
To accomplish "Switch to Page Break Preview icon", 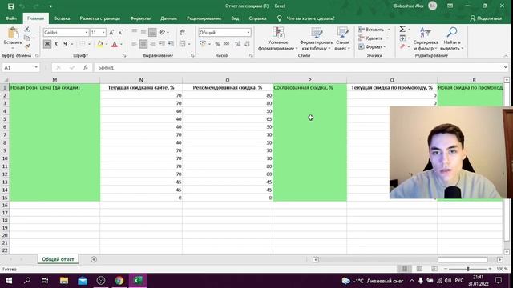I will click(434, 269).
